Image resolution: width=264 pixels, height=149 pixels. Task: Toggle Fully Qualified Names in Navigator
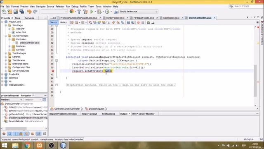tap(33, 134)
